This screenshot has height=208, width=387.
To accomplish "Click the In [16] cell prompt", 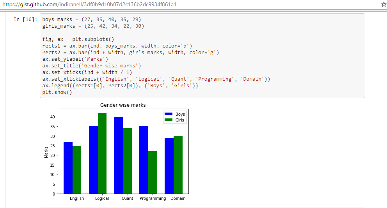I will tap(25, 19).
